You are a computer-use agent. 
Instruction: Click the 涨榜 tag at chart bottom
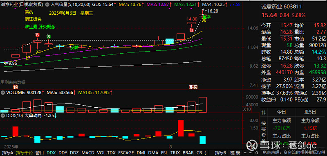193,87
